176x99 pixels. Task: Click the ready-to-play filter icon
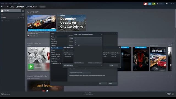[23, 18]
